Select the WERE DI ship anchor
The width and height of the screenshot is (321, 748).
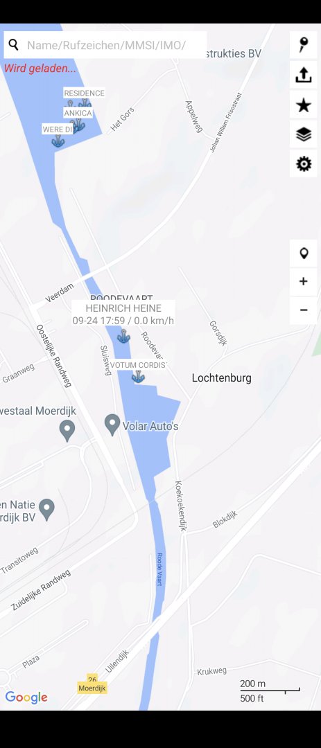pyautogui.click(x=58, y=141)
